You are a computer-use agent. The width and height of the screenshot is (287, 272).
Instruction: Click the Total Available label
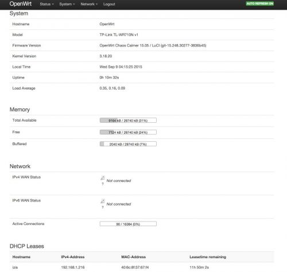(24, 121)
